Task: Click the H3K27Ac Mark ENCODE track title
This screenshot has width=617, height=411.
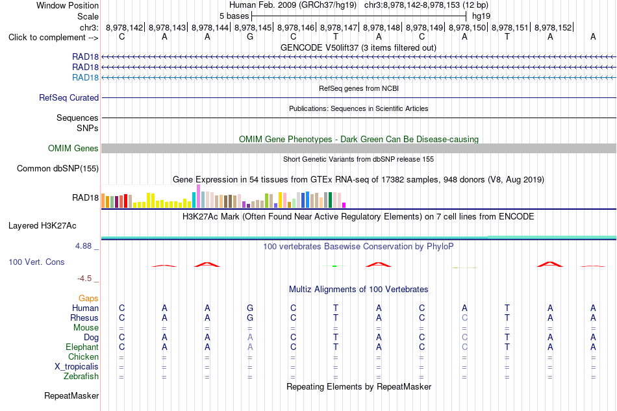Action: coord(359,217)
